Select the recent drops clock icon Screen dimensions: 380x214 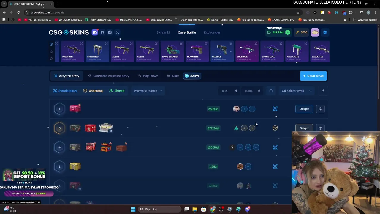(51, 44)
